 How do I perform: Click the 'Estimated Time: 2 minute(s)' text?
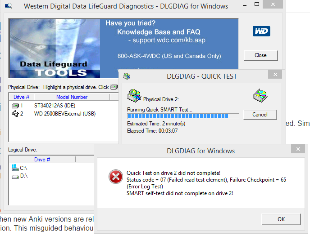tap(156, 124)
